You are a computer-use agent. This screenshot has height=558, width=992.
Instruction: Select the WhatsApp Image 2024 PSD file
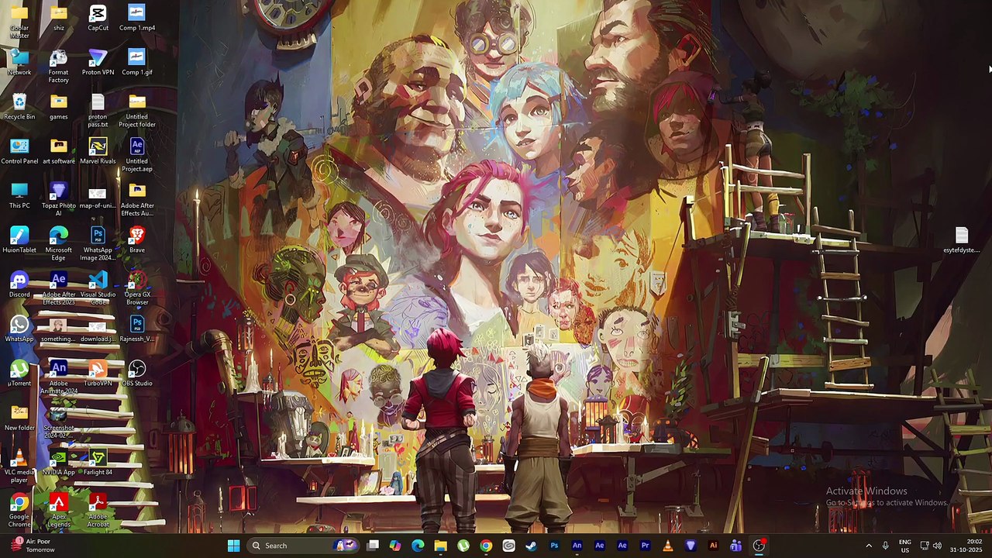[x=98, y=243]
